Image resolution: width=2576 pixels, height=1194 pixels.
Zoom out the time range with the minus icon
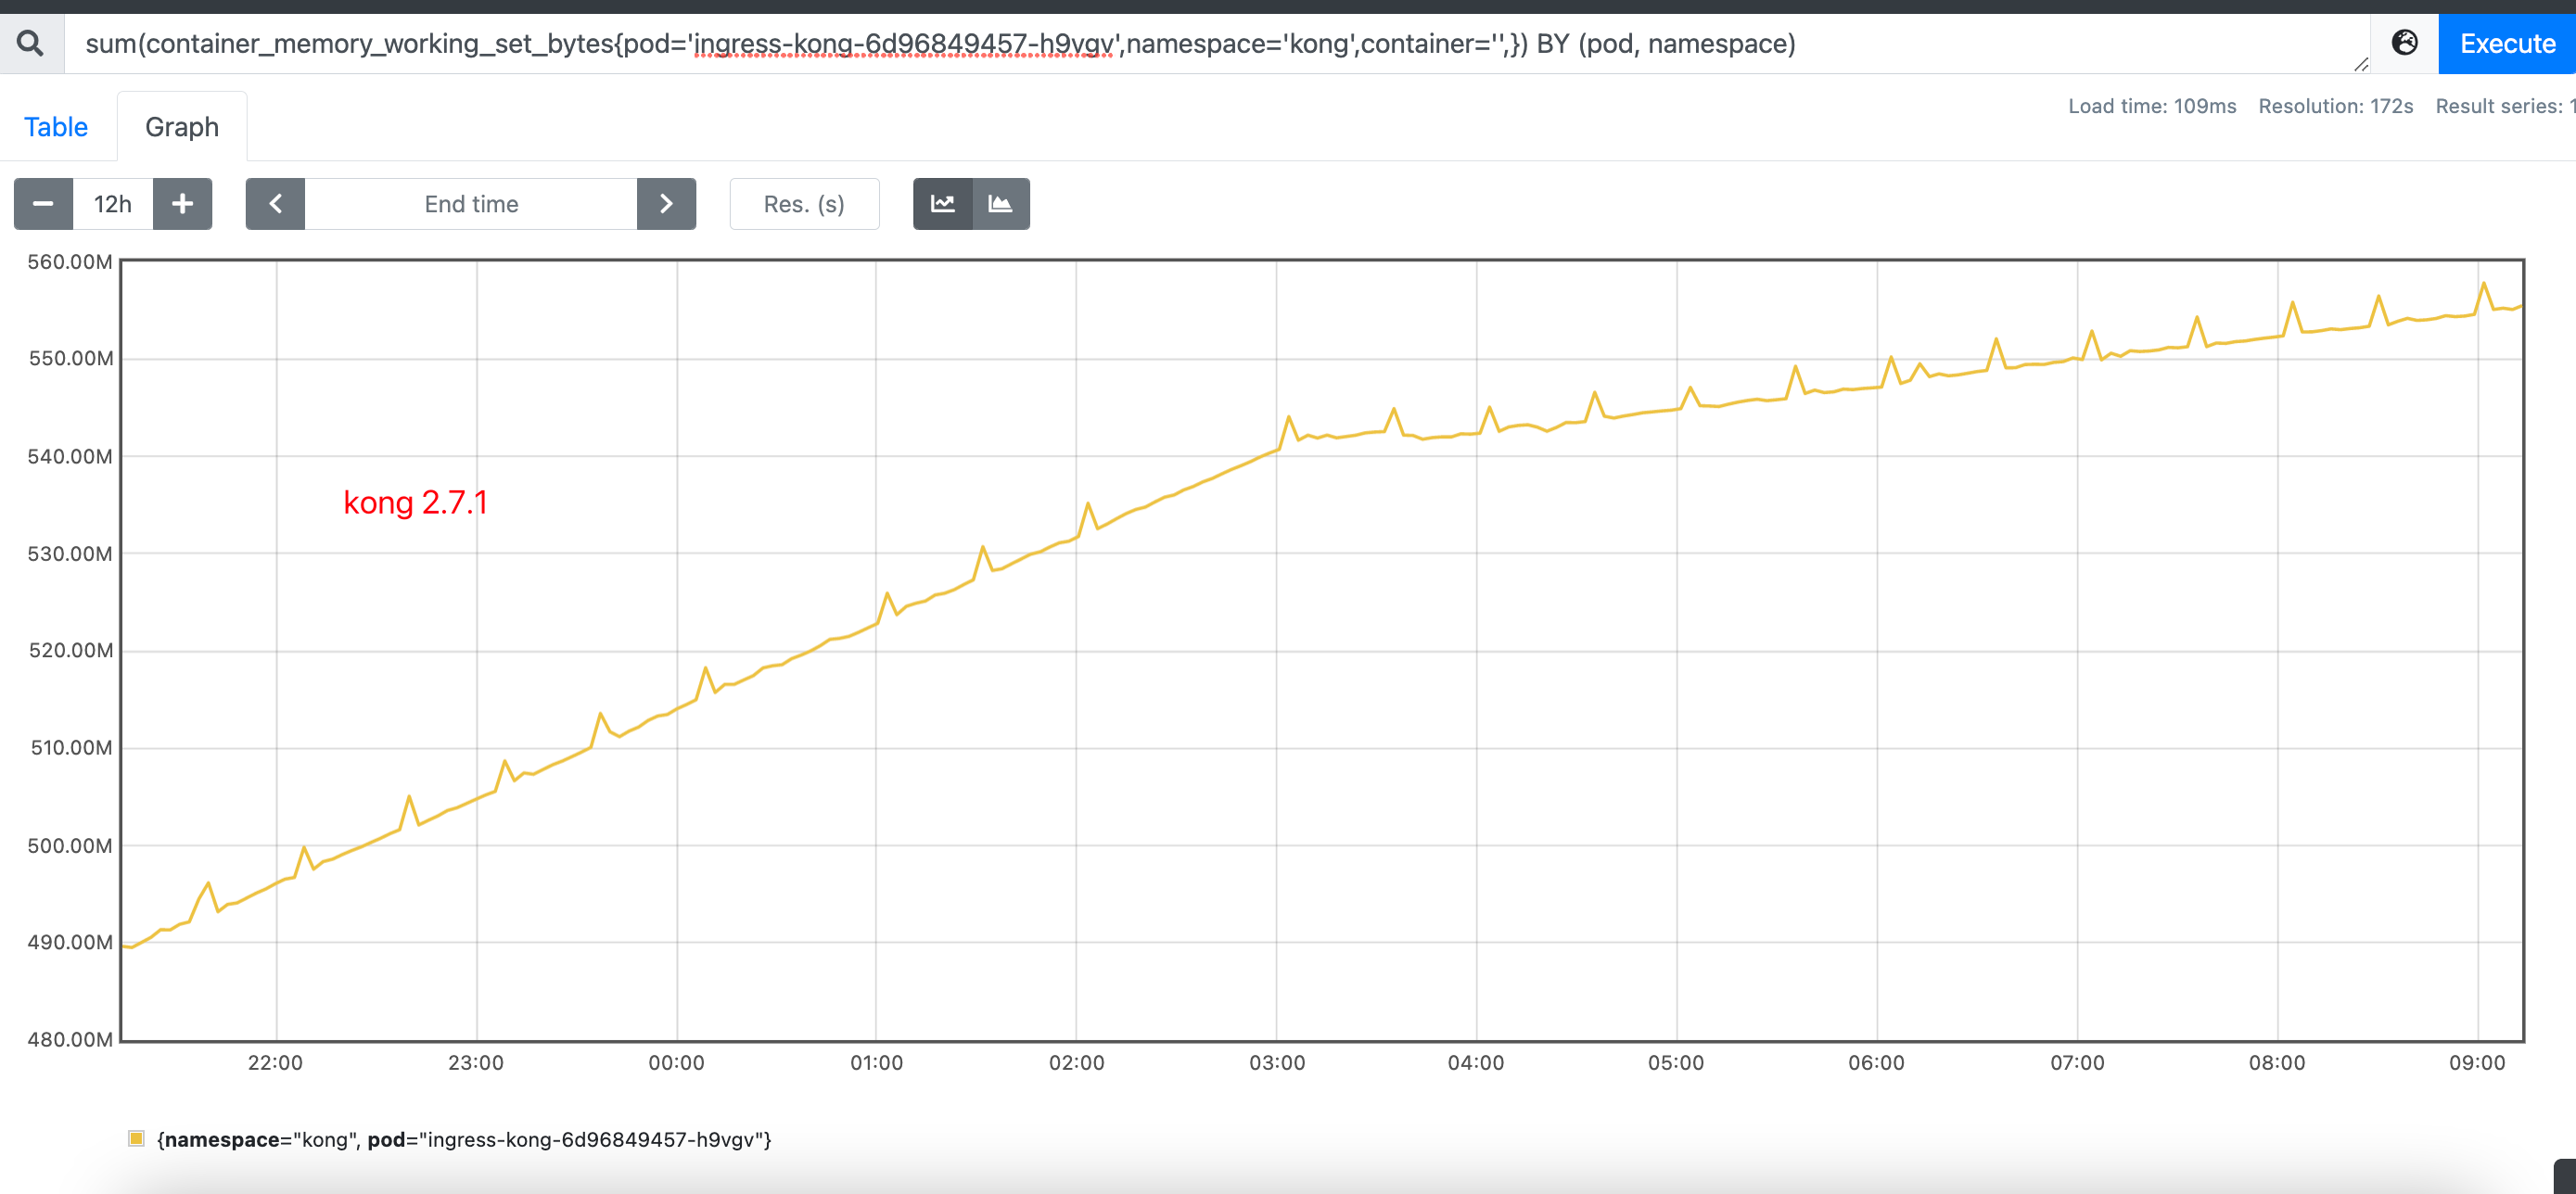pyautogui.click(x=43, y=203)
